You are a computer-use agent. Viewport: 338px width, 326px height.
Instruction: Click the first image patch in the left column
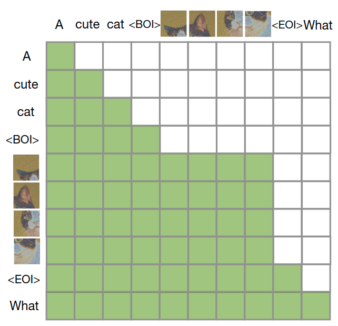point(26,168)
